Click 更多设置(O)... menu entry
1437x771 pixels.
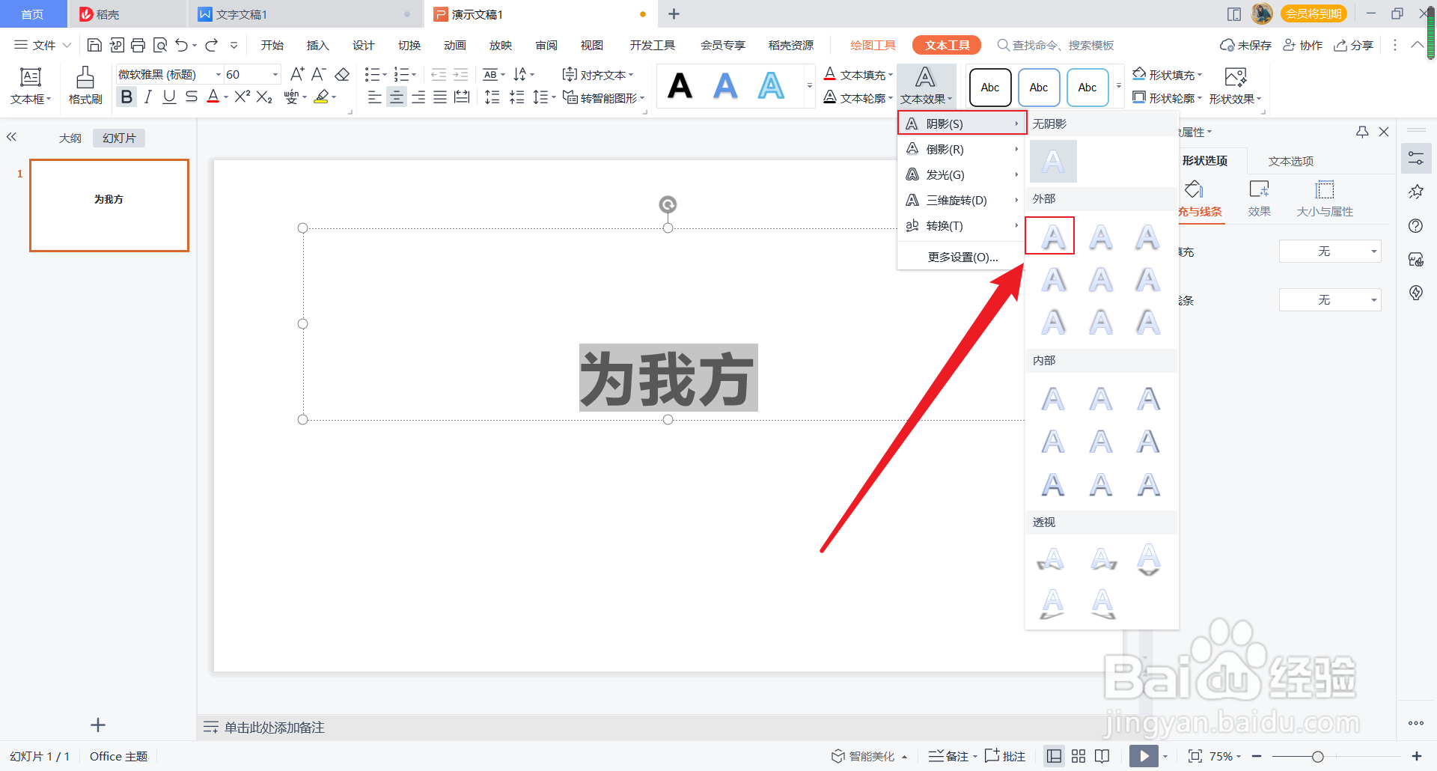(x=962, y=257)
